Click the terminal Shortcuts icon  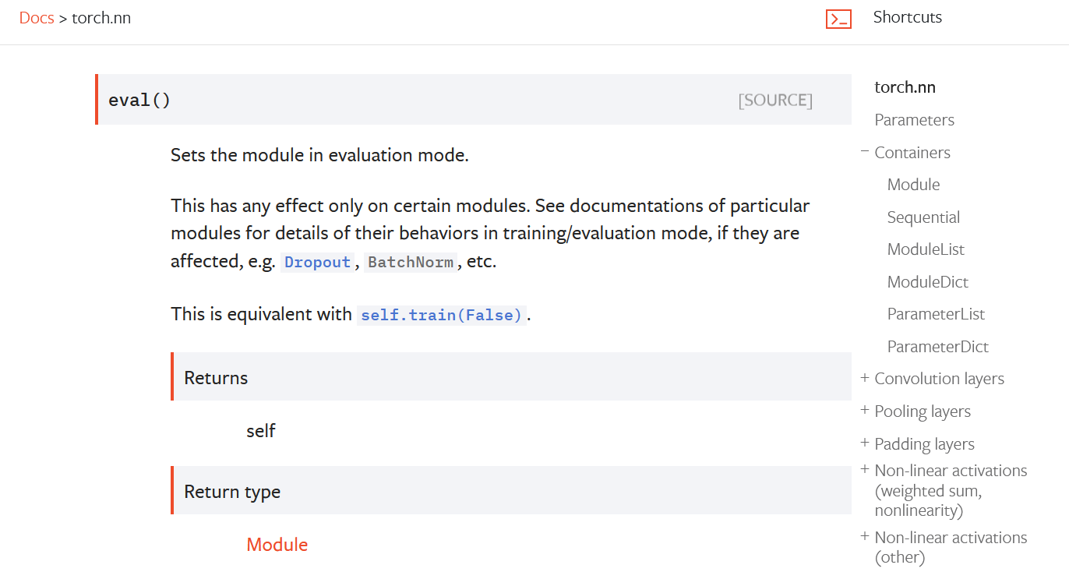(x=838, y=19)
